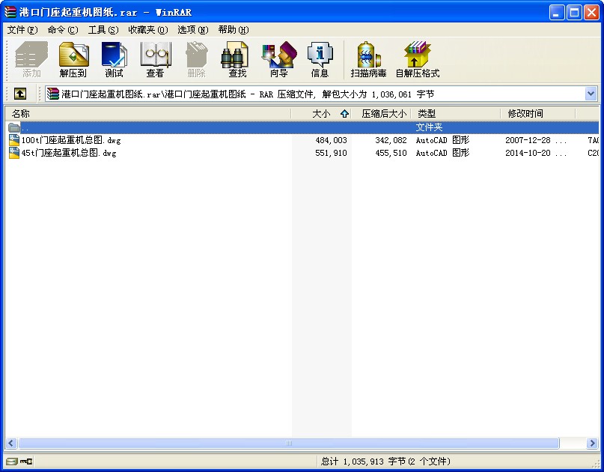The height and width of the screenshot is (472, 604).
Task: Close the WinRAR window
Action: [591, 12]
